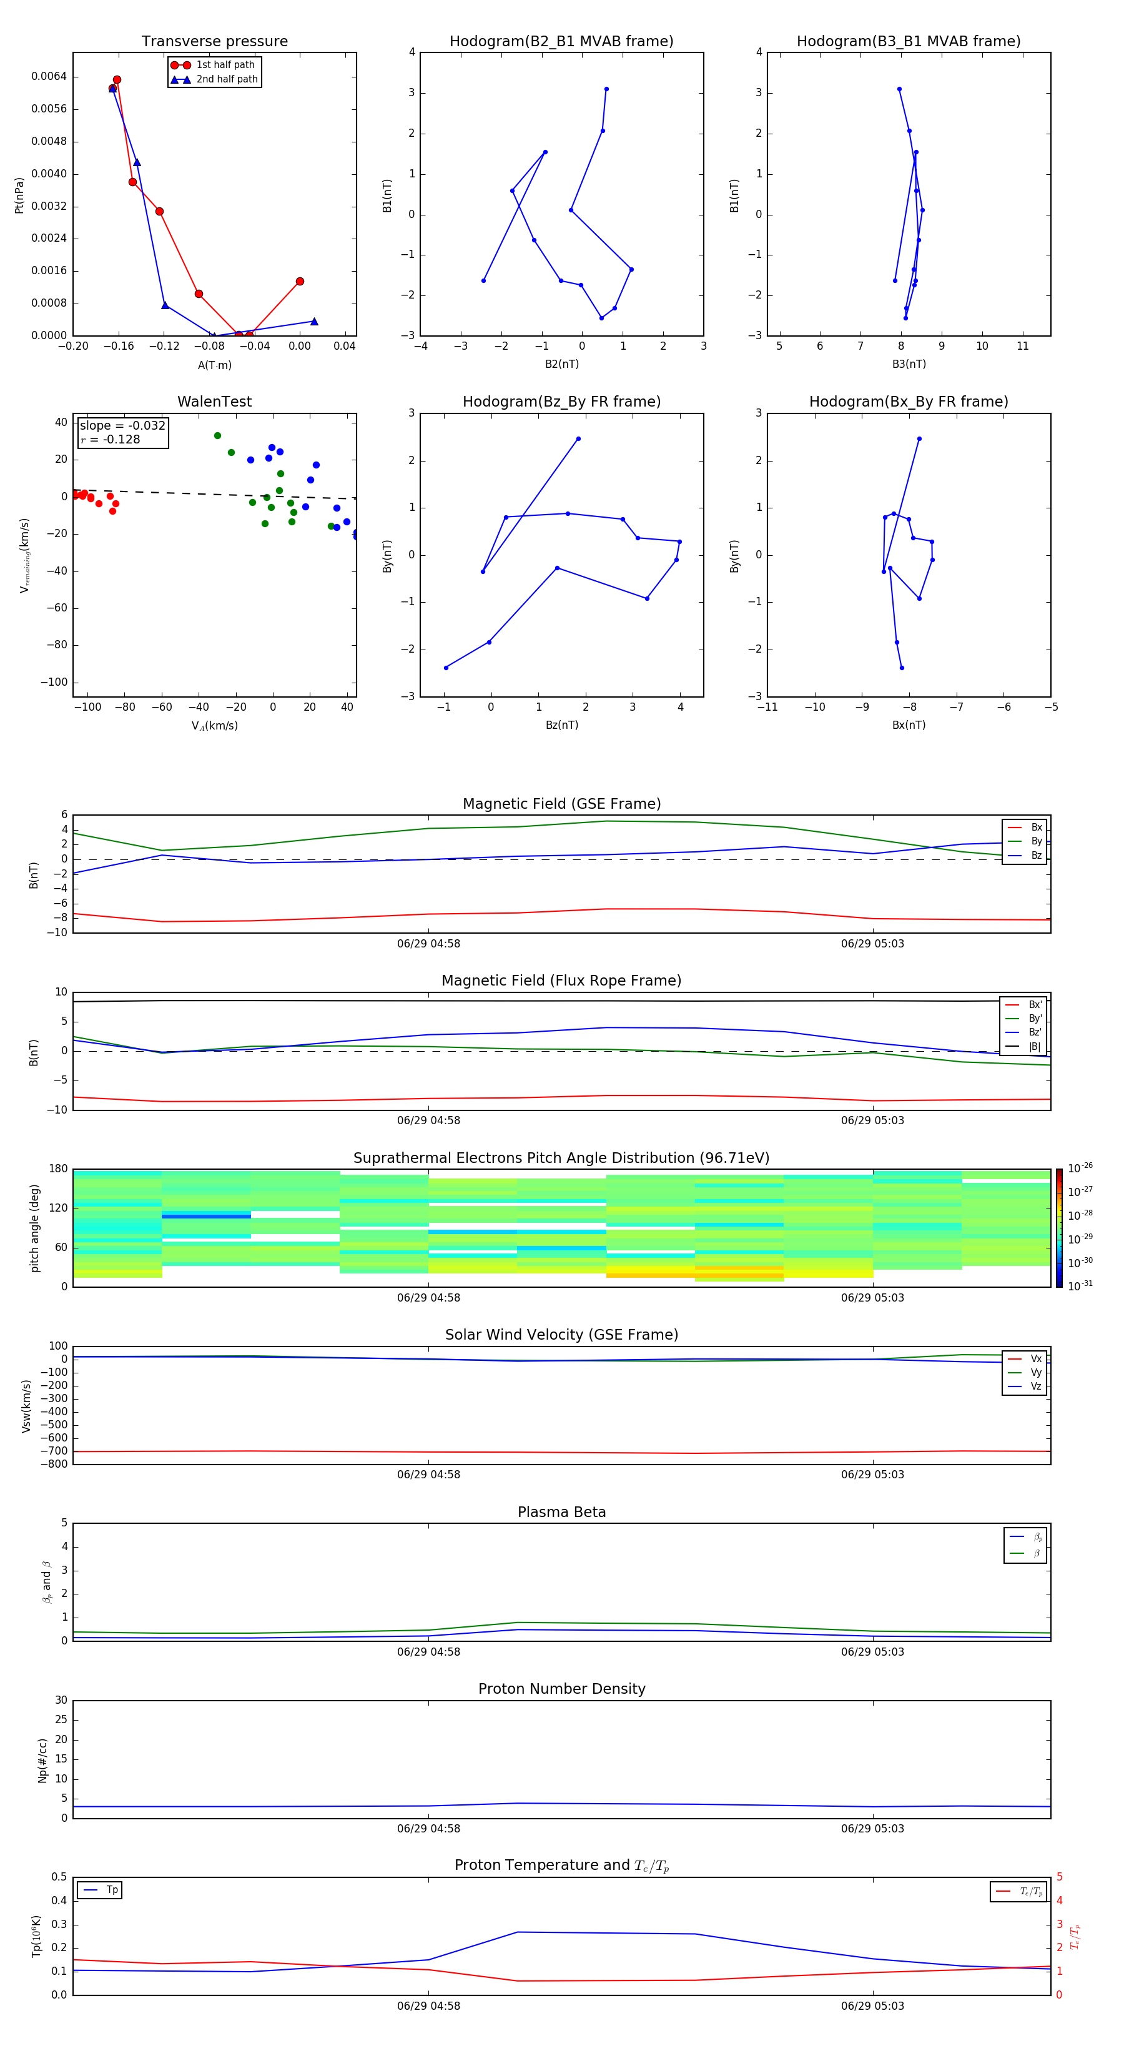
Task: Click '06/29 04:58' tick under GSE magnetic field
Action: pyautogui.click(x=429, y=944)
